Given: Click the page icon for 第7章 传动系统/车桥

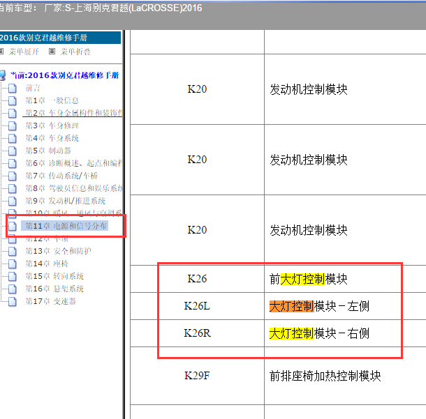Looking at the screenshot, I should (13, 176).
